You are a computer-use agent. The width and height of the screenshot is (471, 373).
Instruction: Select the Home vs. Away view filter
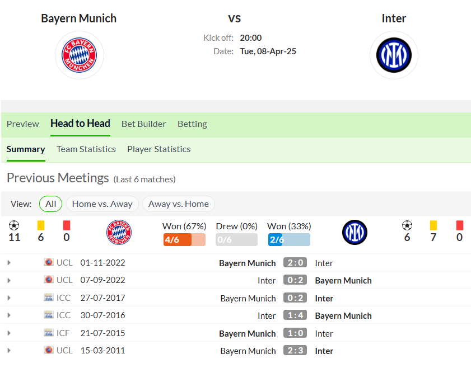(x=102, y=204)
